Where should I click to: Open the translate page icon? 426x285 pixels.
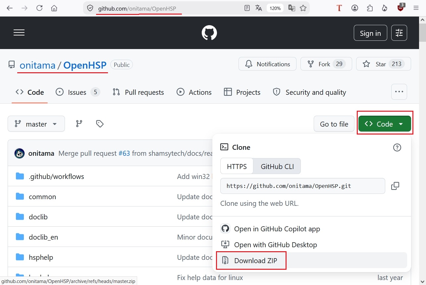click(259, 8)
